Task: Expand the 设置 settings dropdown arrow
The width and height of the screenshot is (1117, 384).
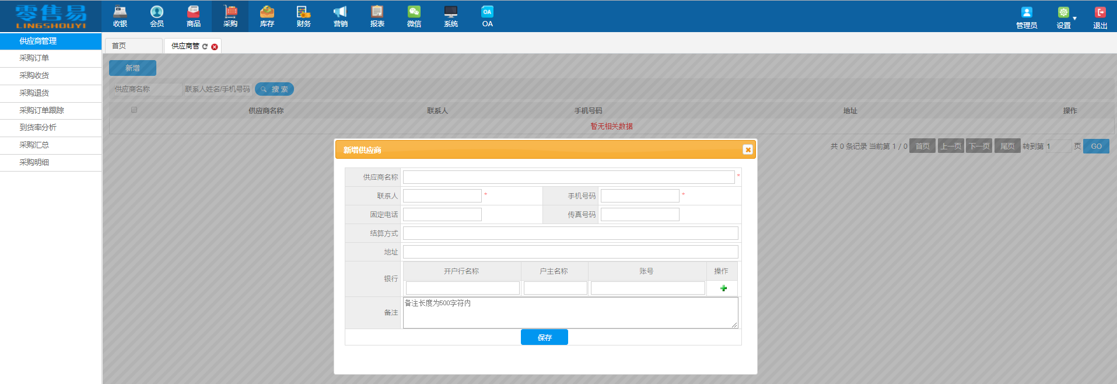Action: click(x=1074, y=19)
